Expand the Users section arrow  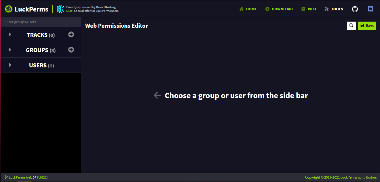(x=10, y=65)
